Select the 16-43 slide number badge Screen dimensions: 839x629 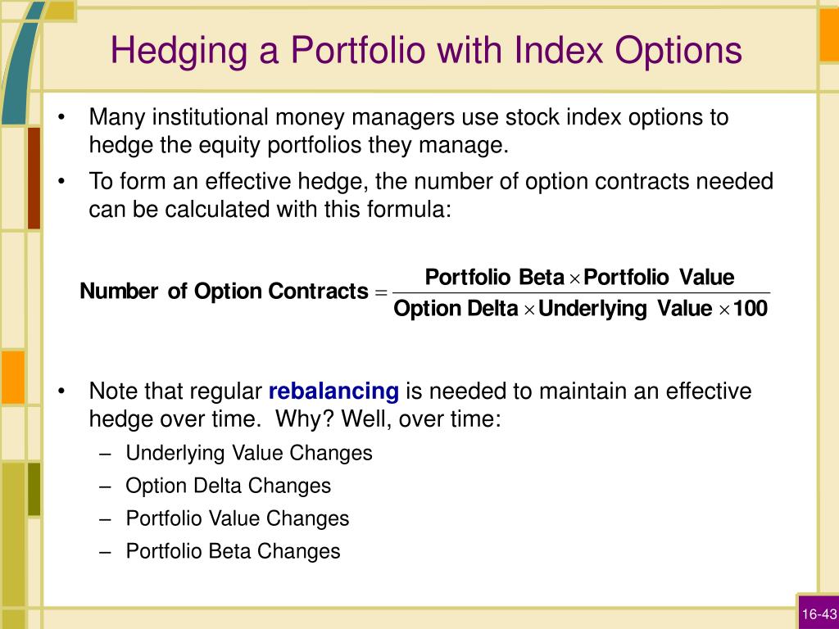click(819, 614)
